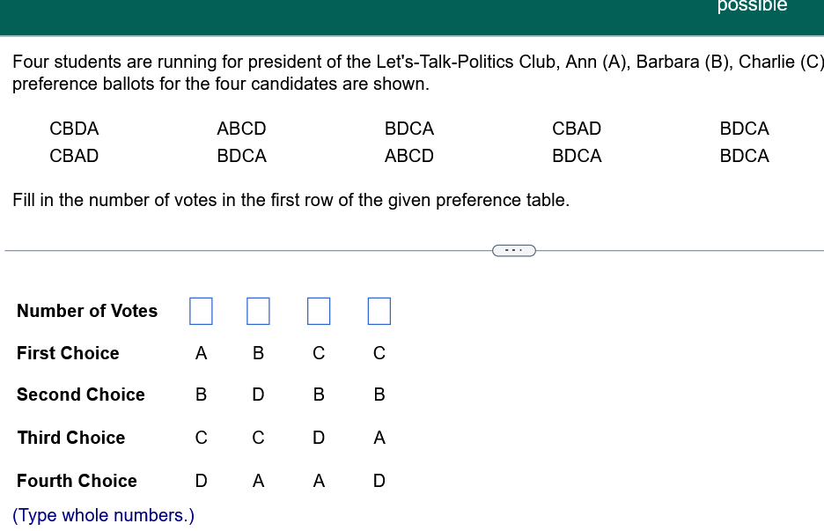Select the Third Choice row label
This screenshot has width=824, height=531.
71,438
